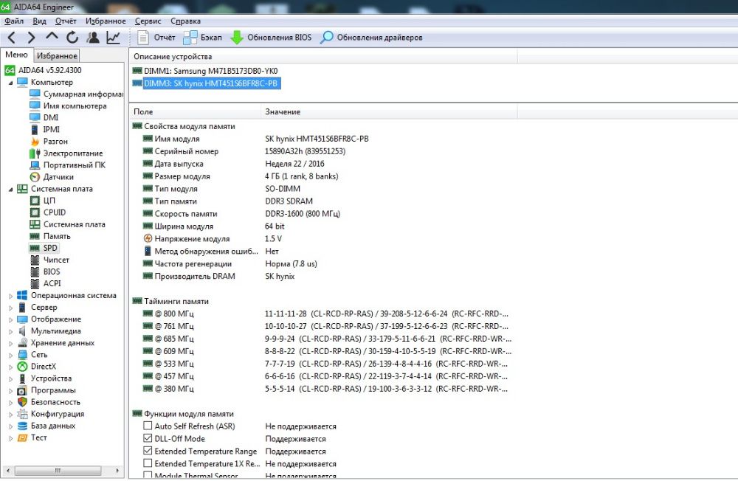Expand the Сервер node
The width and height of the screenshot is (738, 481).
11,308
